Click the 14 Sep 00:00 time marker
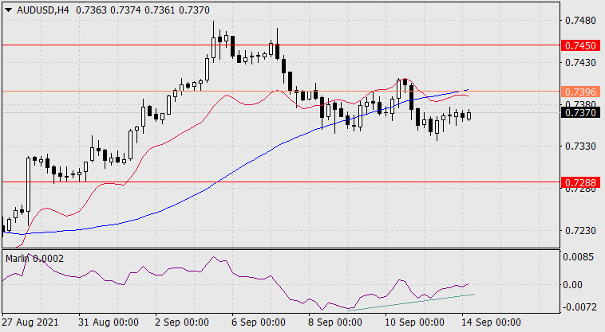 pos(488,322)
